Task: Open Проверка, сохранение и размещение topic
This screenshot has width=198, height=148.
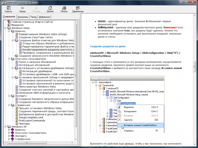Action: (x=48, y=53)
